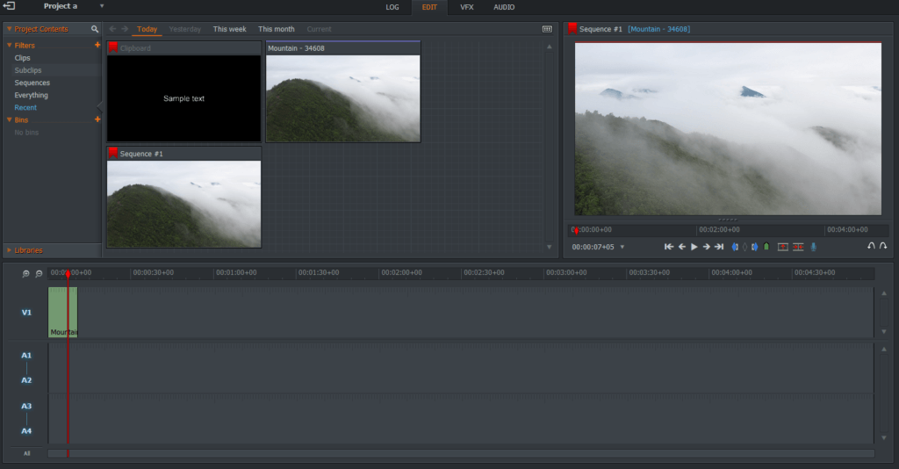The image size is (899, 469).
Task: Click the mark out point icon
Action: [x=754, y=247]
